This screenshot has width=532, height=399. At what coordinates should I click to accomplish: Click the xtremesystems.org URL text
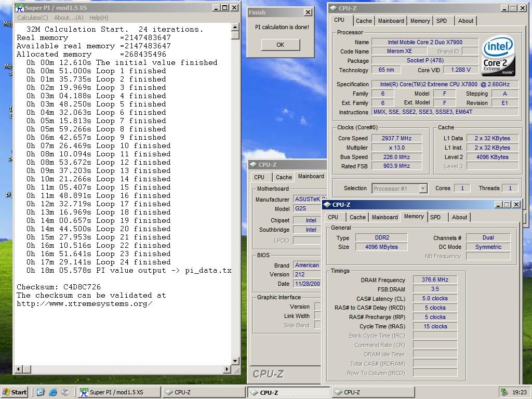(85, 303)
